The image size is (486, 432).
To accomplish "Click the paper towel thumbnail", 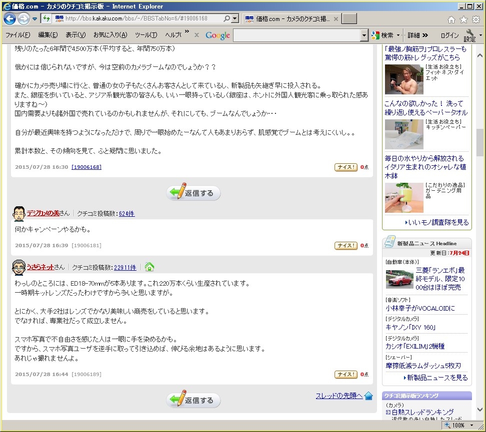I will (404, 134).
